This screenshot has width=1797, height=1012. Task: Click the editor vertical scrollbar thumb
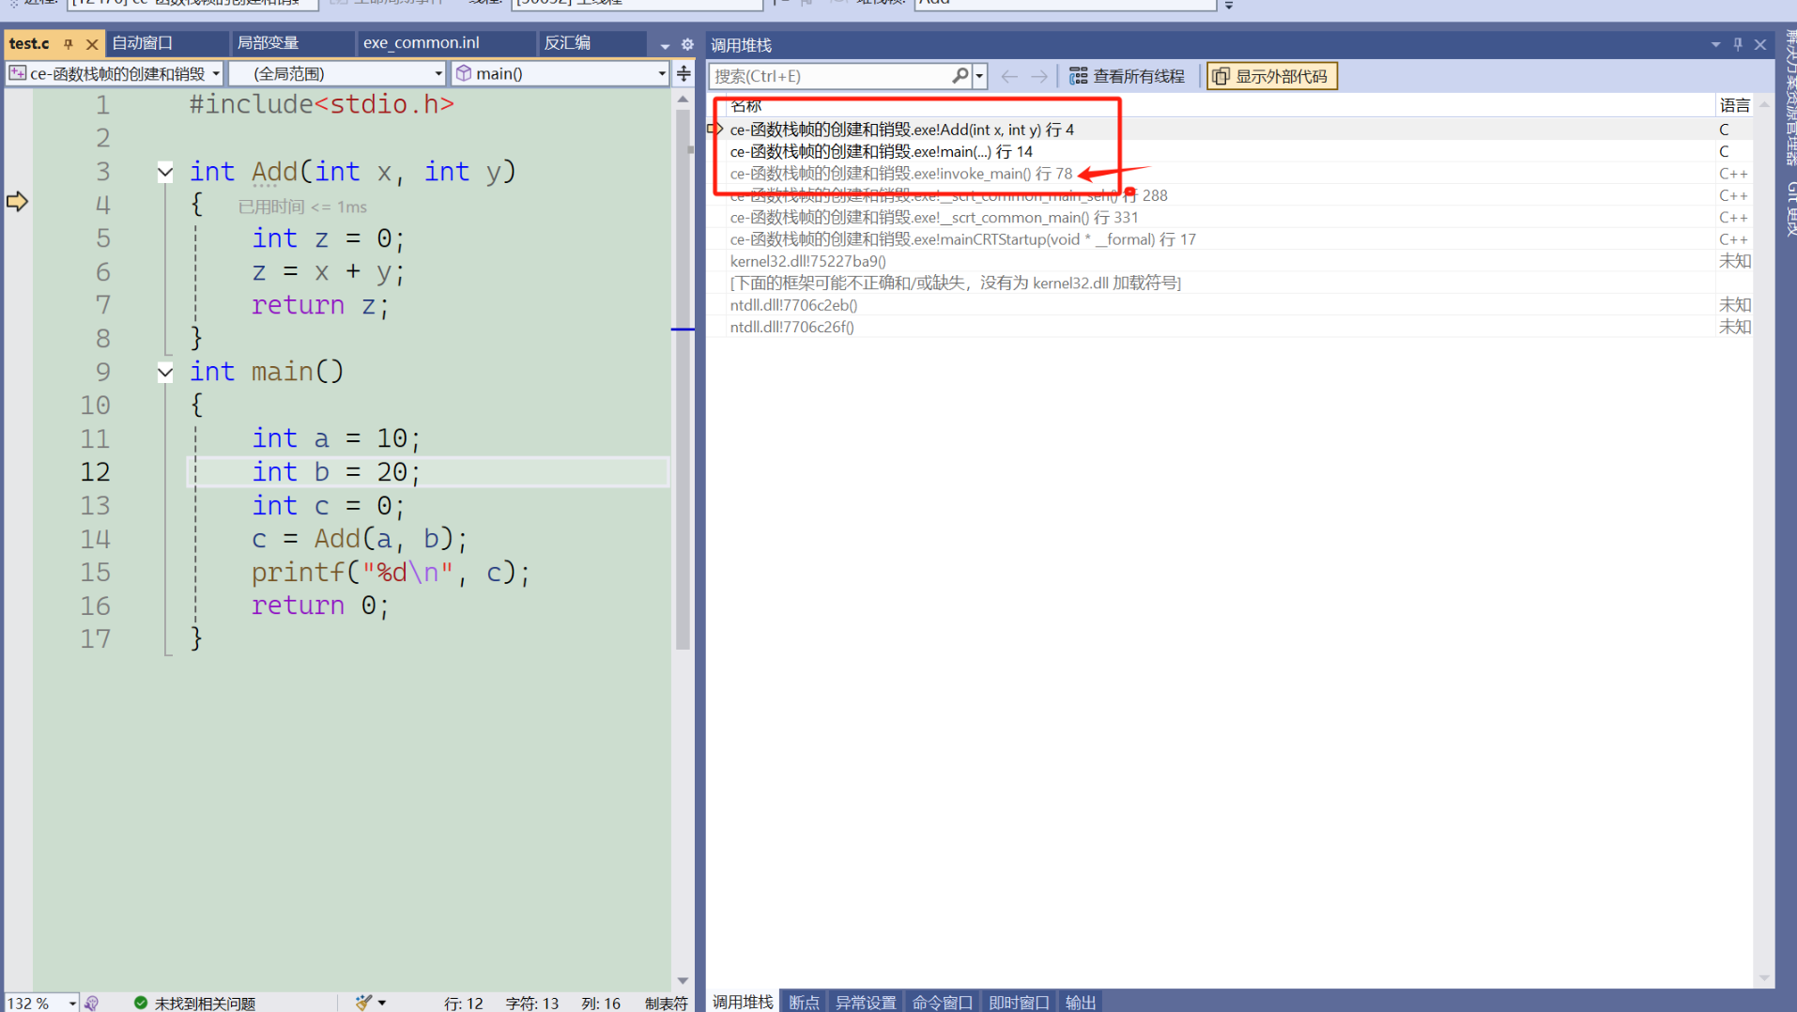(683, 379)
